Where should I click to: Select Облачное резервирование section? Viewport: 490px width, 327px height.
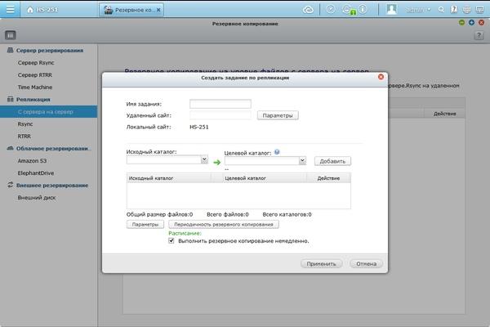[53, 148]
